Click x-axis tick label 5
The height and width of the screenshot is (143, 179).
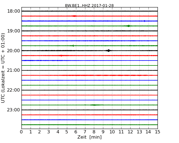67,132
